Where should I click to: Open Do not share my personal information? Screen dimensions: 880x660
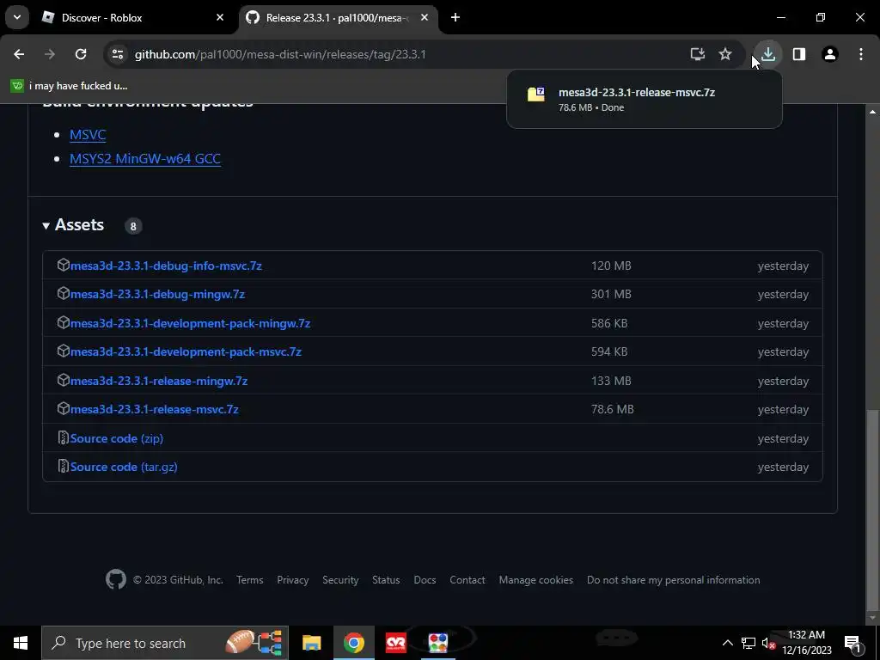click(674, 580)
